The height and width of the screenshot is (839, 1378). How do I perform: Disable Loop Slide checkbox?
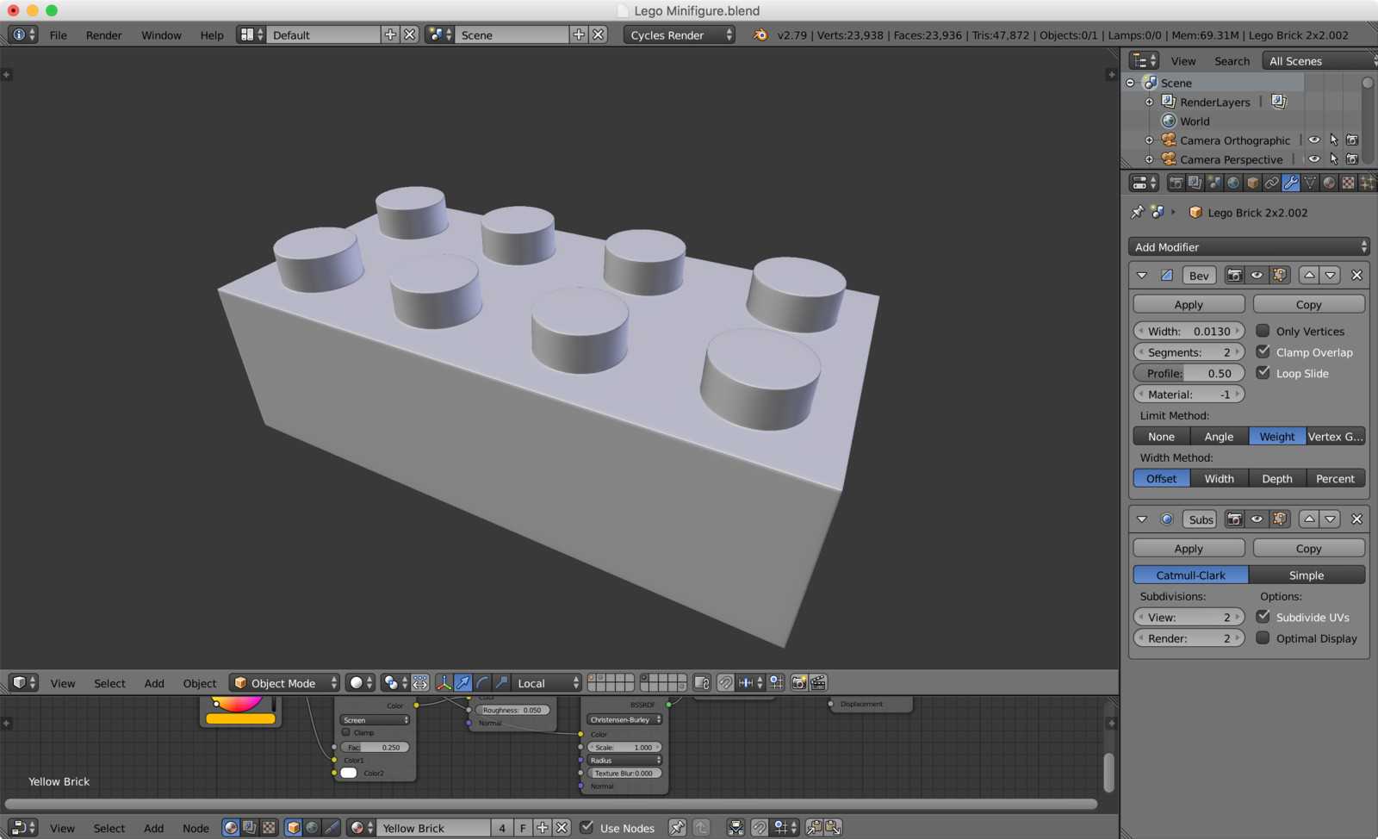coord(1263,373)
